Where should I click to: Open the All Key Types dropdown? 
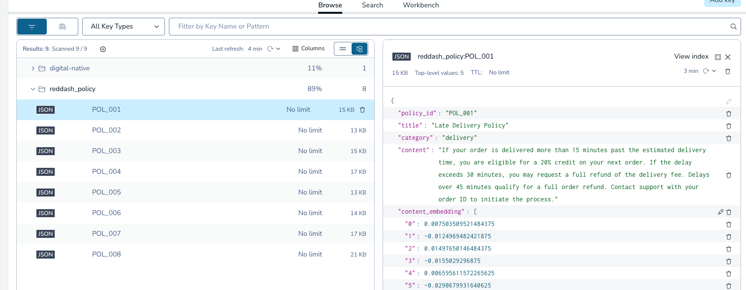click(x=124, y=27)
